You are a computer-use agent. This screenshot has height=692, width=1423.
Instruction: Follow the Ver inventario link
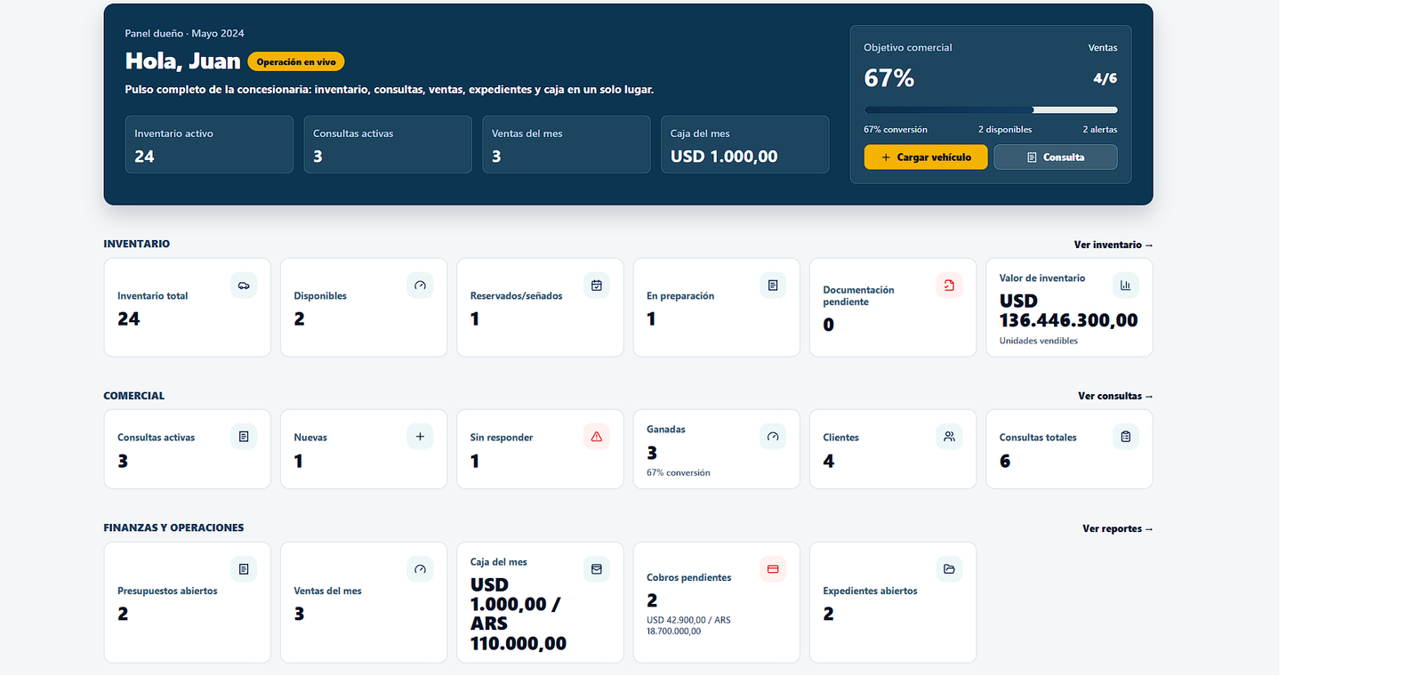(1113, 245)
